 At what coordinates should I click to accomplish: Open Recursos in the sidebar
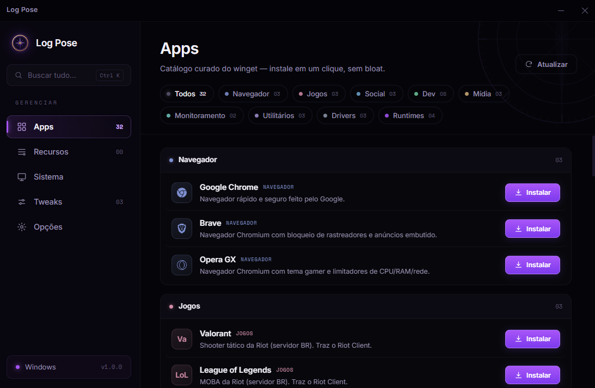[x=69, y=152]
